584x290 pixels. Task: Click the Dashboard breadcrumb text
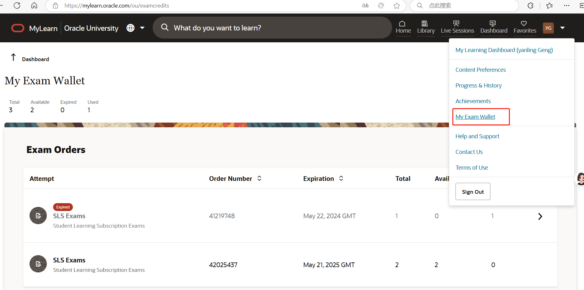(x=35, y=59)
